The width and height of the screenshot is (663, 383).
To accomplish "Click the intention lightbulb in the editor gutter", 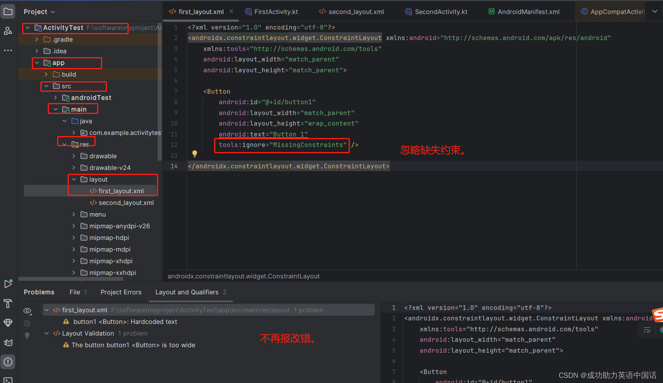I will (194, 154).
